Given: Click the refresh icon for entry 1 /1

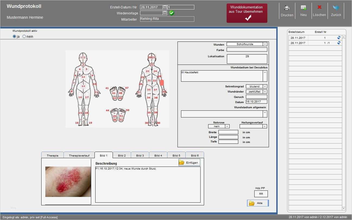Looking at the screenshot, I should [339, 43].
